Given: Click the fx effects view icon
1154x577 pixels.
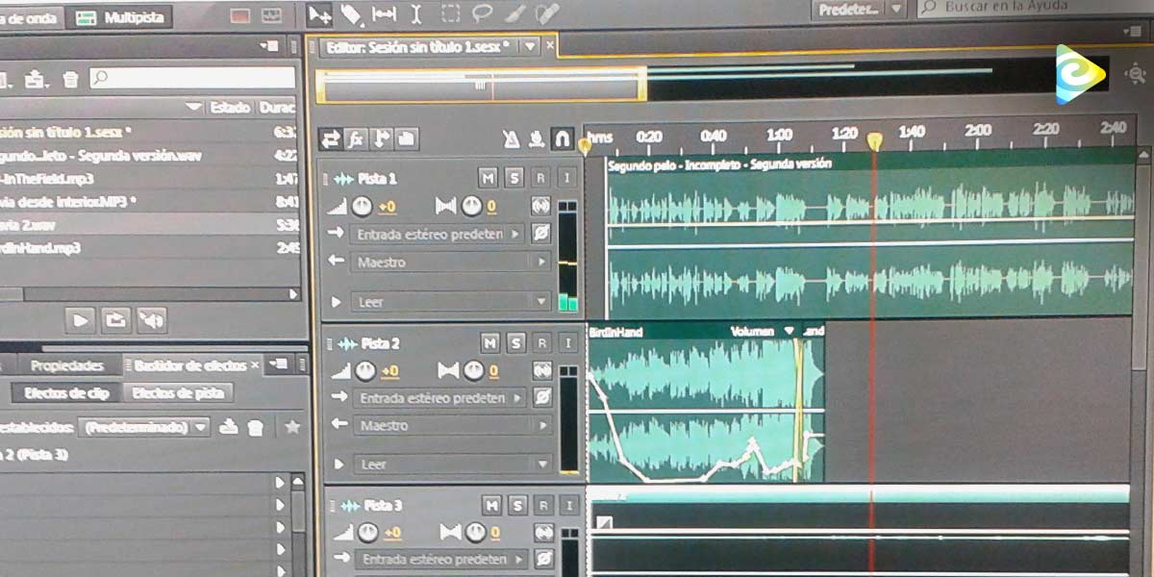Looking at the screenshot, I should (x=356, y=139).
